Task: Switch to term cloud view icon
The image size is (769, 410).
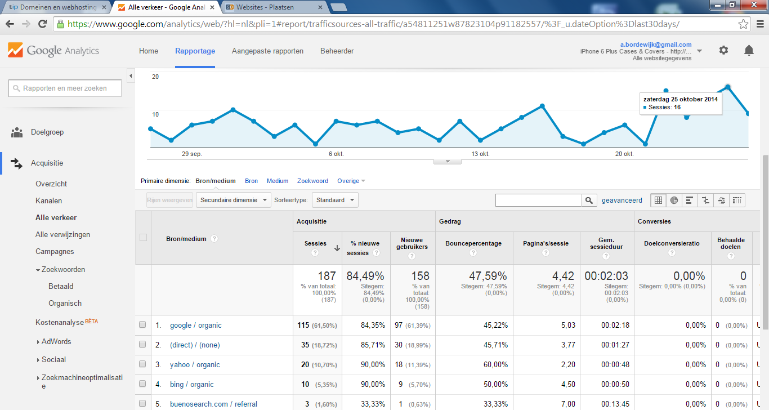Action: [x=721, y=200]
